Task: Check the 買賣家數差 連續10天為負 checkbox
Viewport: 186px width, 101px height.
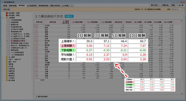Action: click(7, 43)
